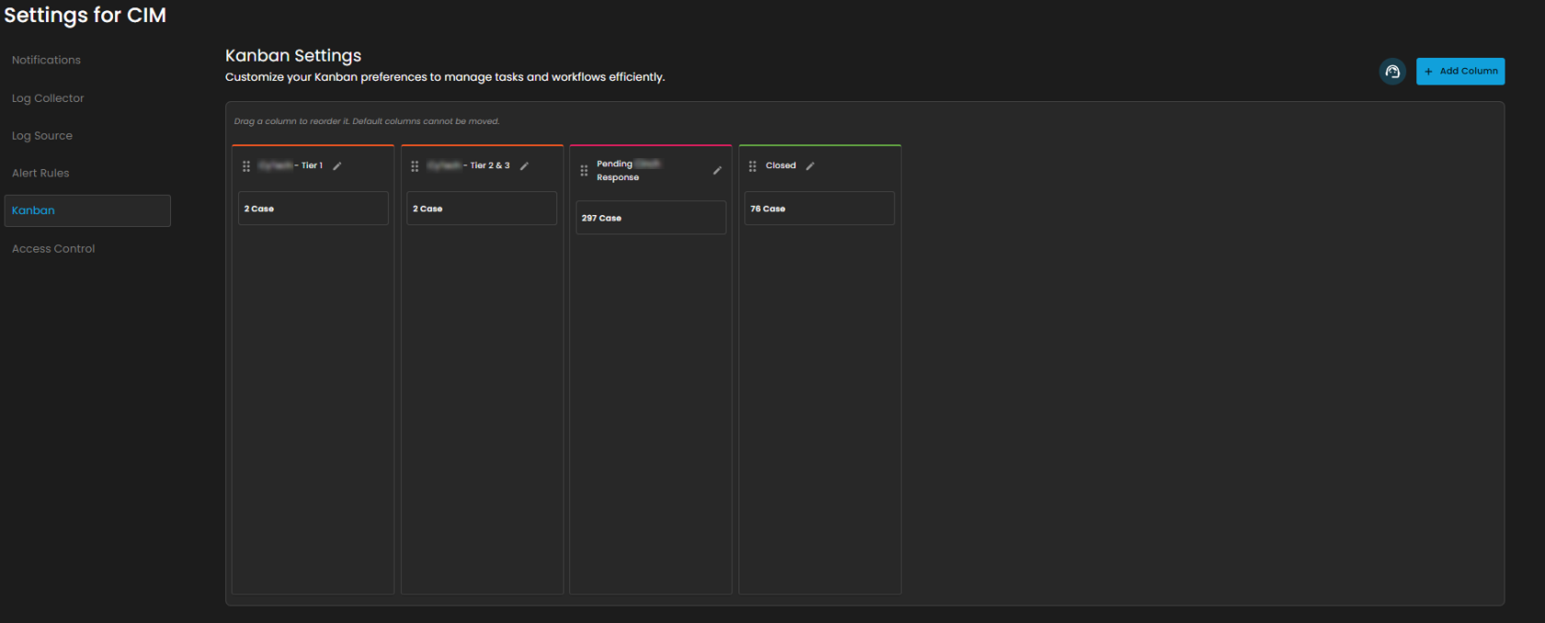Select the Kanban sidebar item

[87, 210]
